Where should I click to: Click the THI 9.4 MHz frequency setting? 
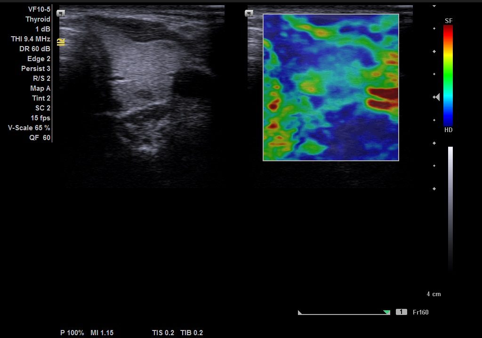tap(31, 39)
